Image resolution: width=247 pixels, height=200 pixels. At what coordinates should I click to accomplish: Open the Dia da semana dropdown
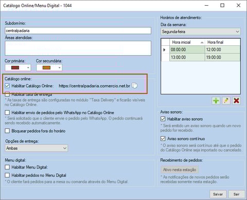[x=201, y=31]
